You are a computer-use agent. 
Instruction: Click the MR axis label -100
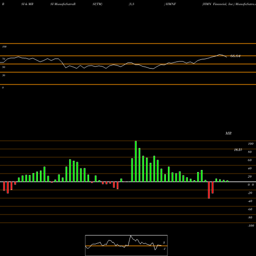(251, 226)
